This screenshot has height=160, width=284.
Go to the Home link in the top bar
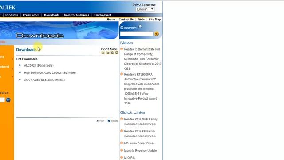tap(111, 20)
